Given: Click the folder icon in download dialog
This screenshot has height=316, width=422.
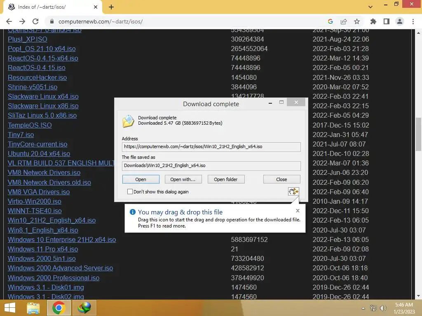Looking at the screenshot, I should tap(128, 121).
